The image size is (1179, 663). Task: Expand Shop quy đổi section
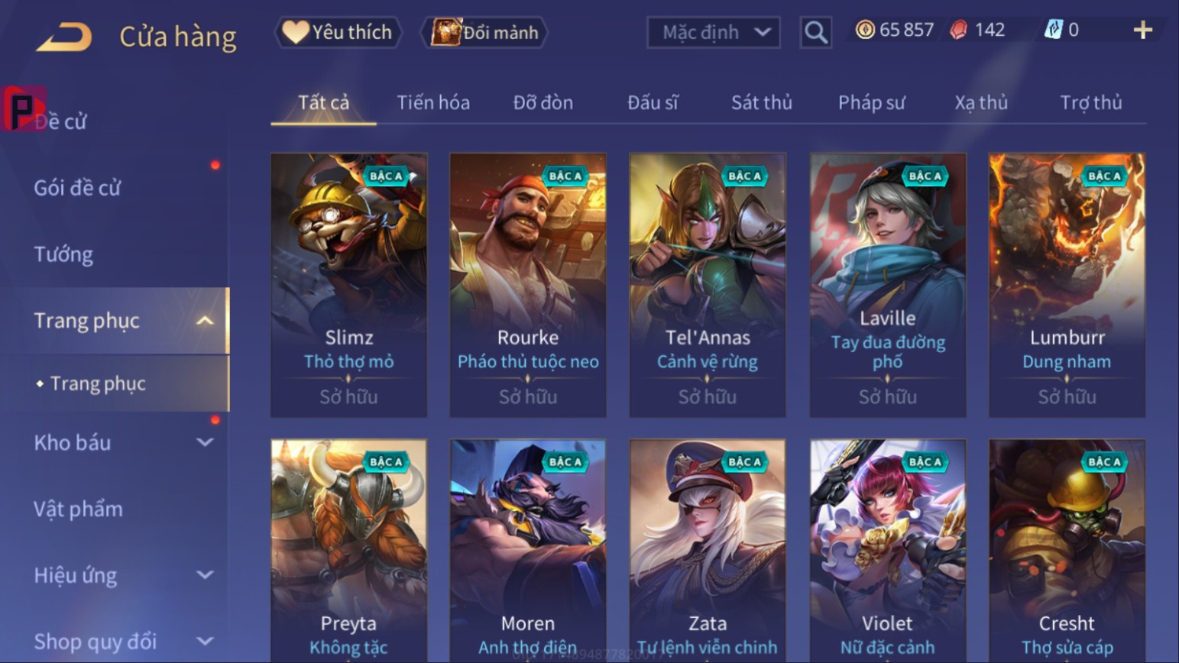pyautogui.click(x=205, y=641)
